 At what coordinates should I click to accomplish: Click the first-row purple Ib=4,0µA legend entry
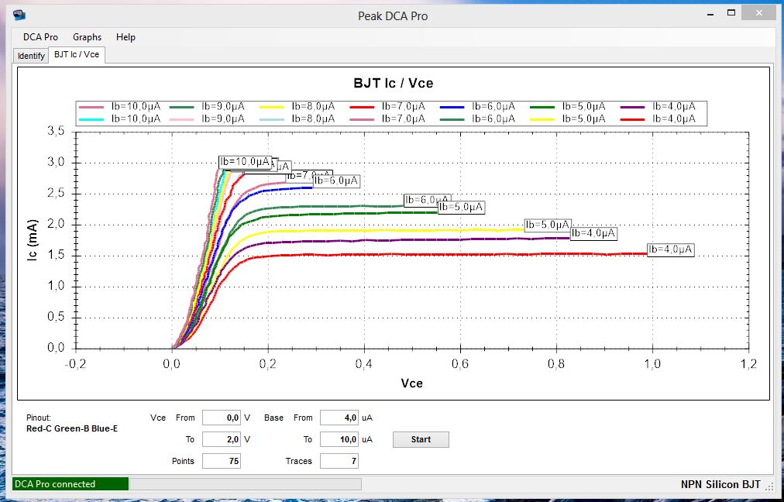point(658,106)
